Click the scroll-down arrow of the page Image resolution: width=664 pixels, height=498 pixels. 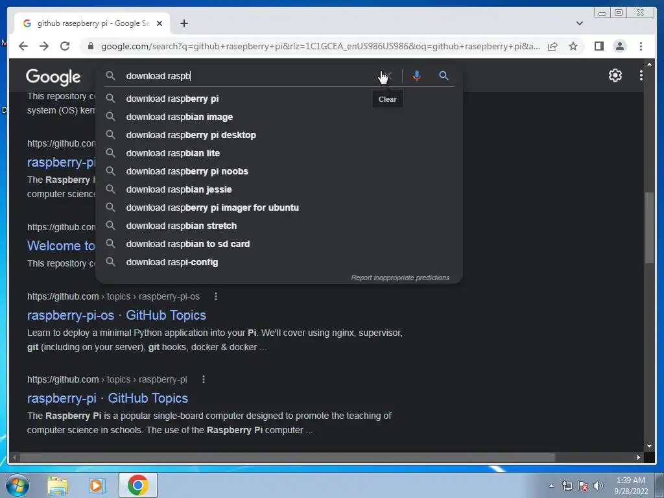[x=649, y=446]
